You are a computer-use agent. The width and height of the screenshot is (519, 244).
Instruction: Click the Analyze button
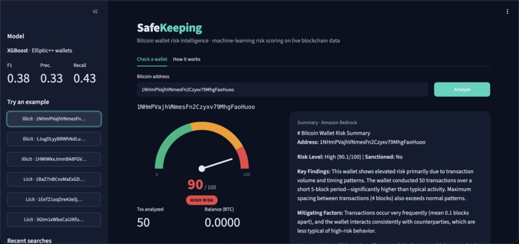click(462, 89)
